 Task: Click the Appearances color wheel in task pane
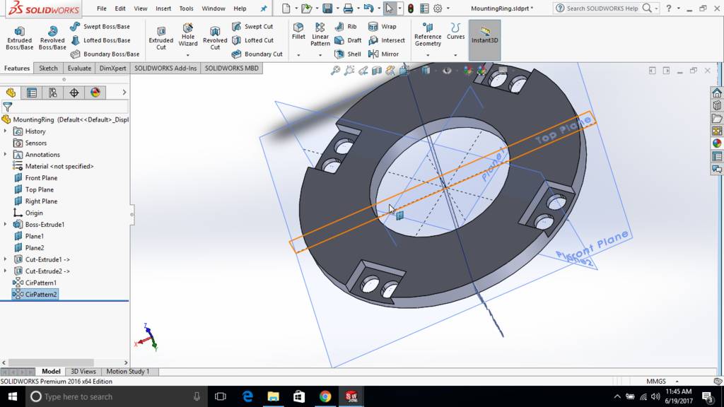[x=717, y=143]
